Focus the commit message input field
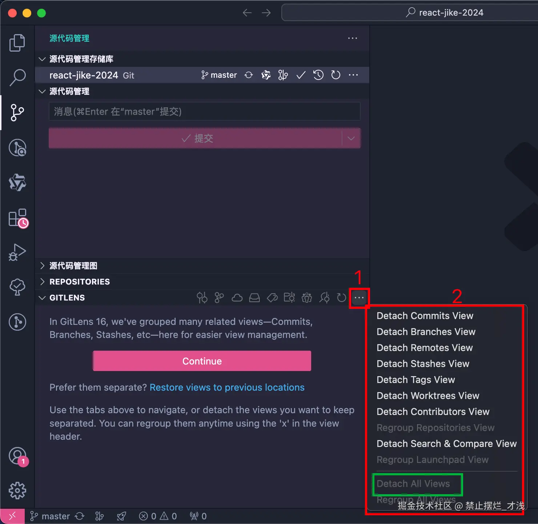This screenshot has height=524, width=538. coord(204,111)
